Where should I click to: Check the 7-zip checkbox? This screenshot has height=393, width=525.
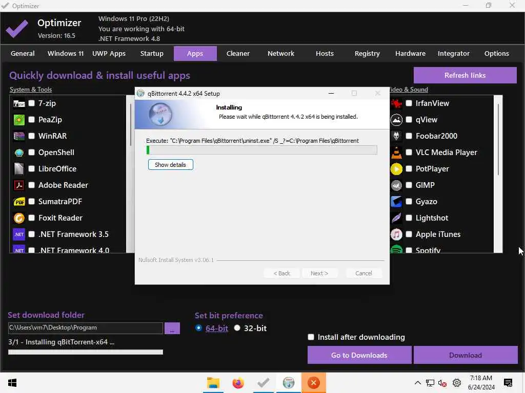[31, 103]
